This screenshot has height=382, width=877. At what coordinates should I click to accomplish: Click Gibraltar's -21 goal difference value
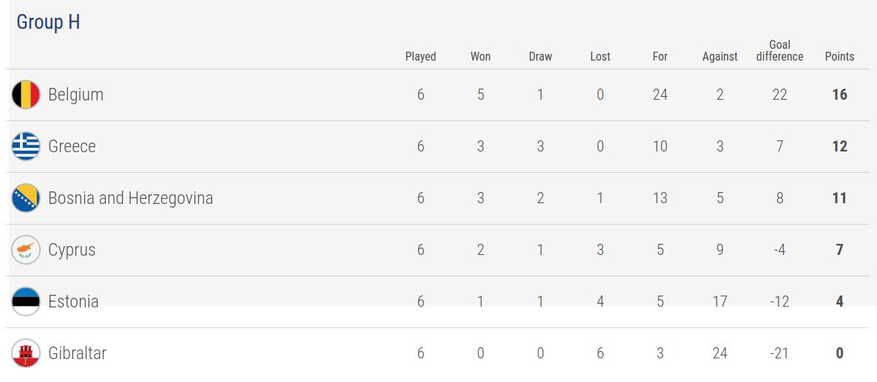click(779, 353)
